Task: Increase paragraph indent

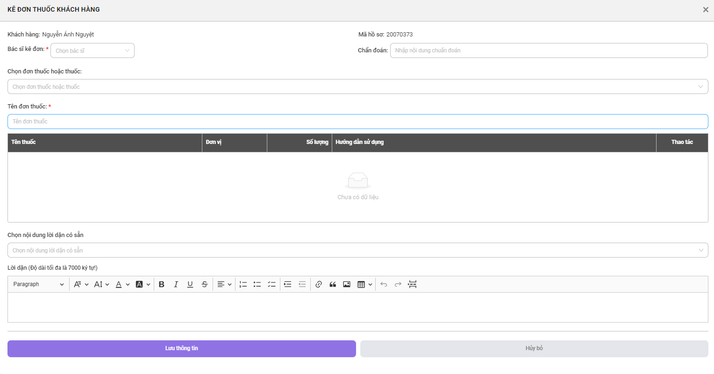Action: (x=288, y=284)
